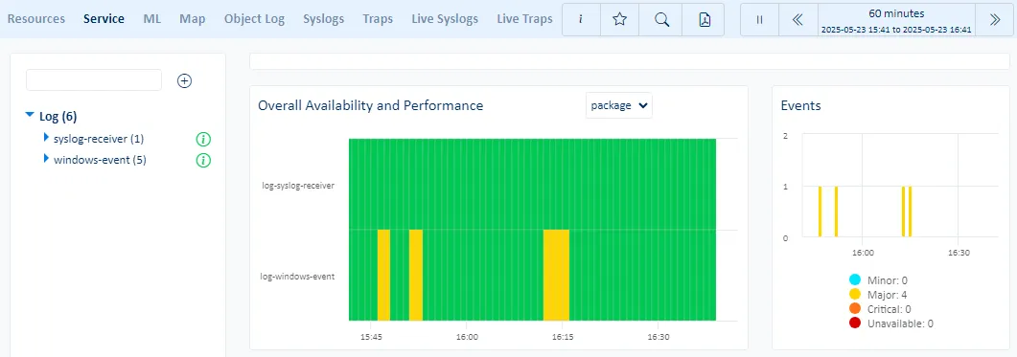Open the info icon in toolbar

pyautogui.click(x=581, y=19)
